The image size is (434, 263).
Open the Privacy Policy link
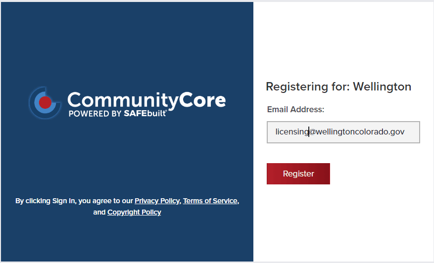157,201
